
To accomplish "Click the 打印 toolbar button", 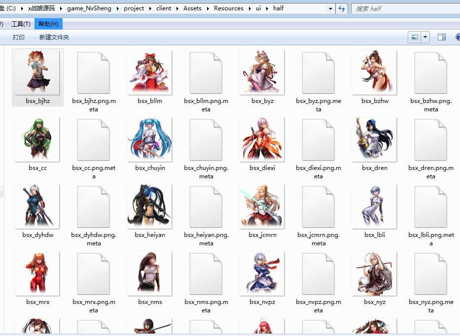I will point(18,37).
